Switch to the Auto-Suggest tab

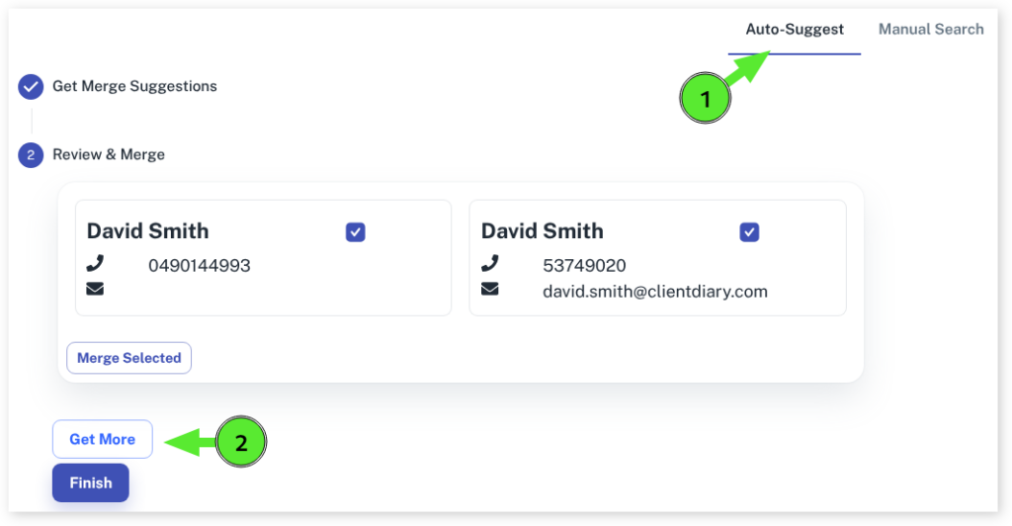(x=795, y=30)
